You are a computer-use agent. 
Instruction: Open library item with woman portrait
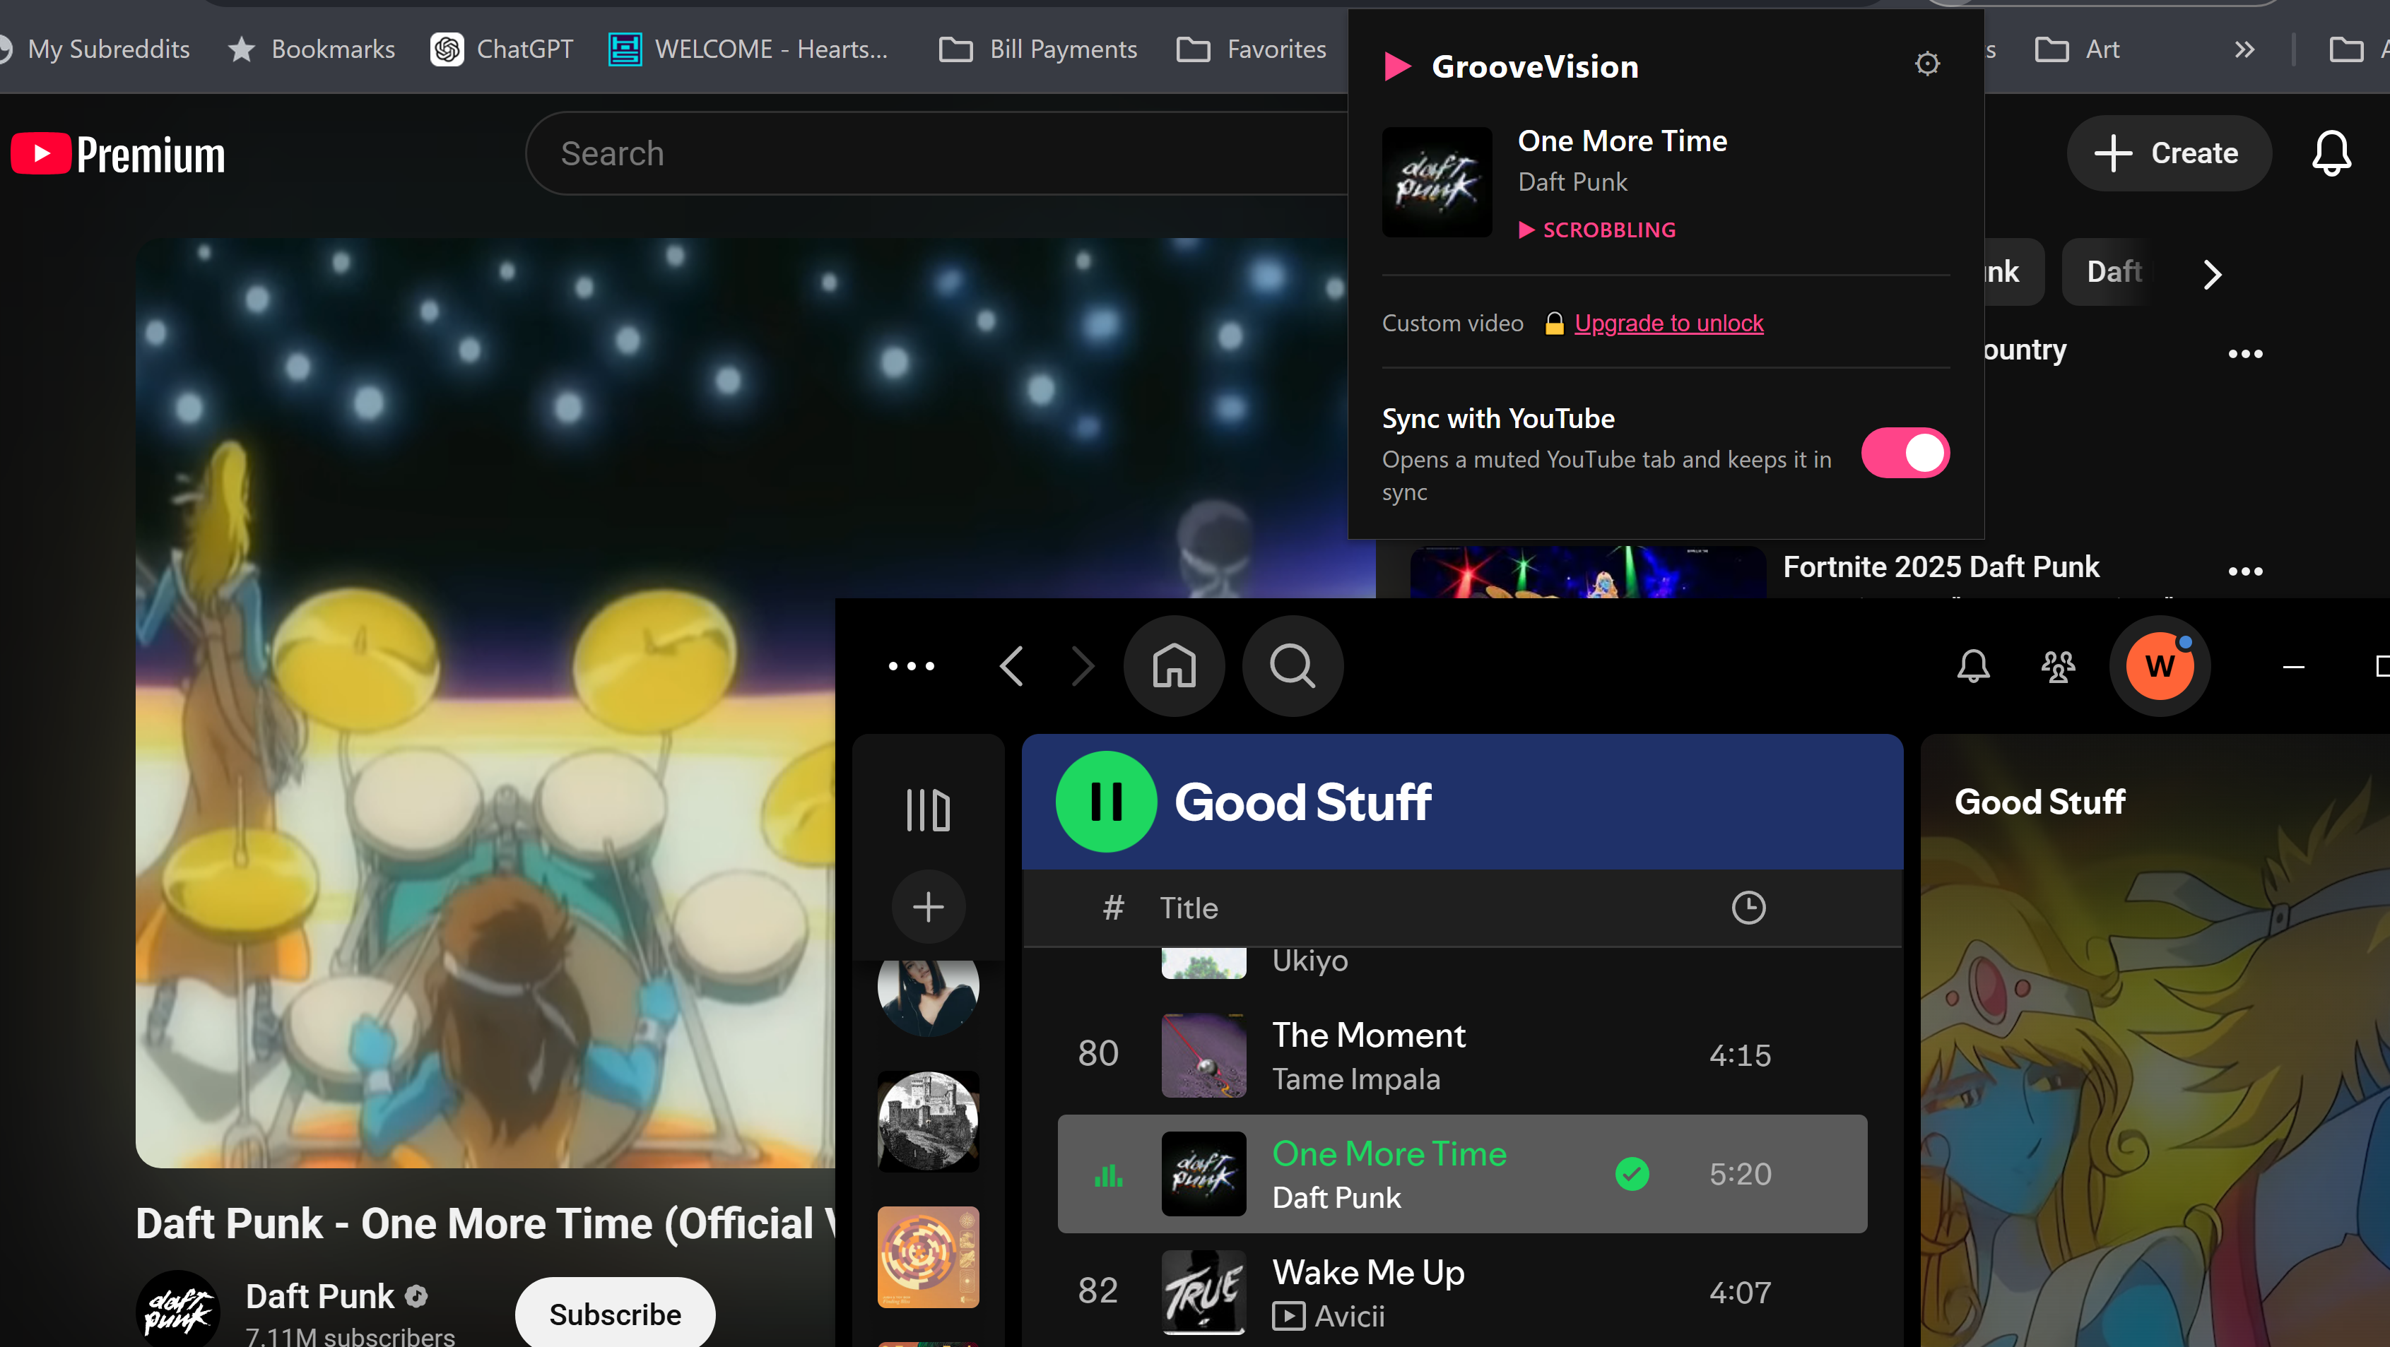coord(928,997)
